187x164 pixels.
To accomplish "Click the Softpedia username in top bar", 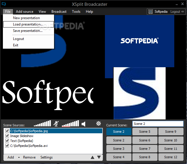I will click(x=161, y=12).
